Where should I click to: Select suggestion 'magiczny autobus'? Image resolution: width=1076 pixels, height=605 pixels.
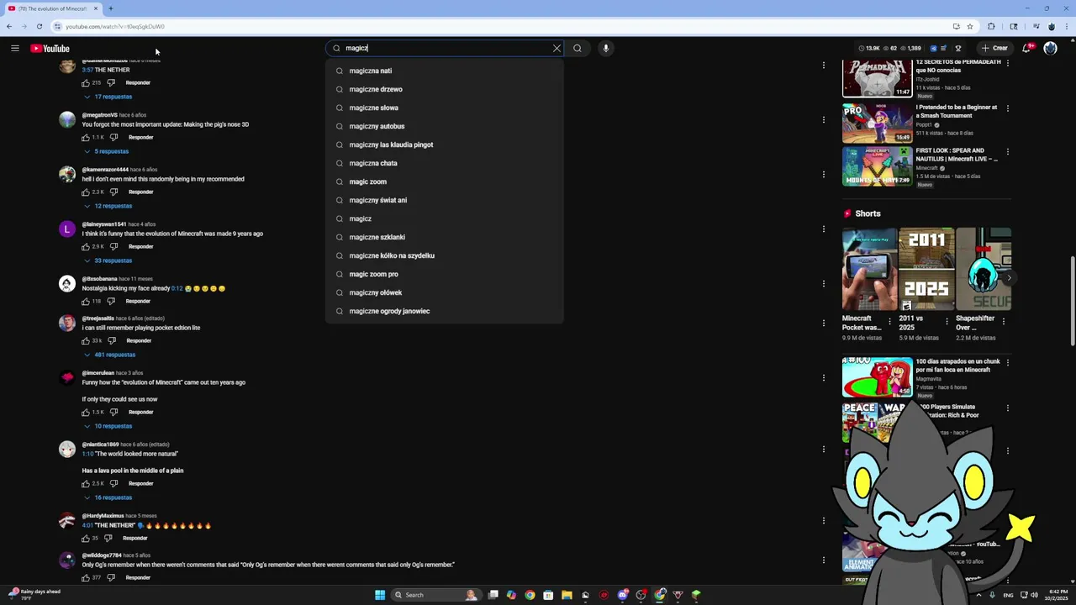pyautogui.click(x=444, y=126)
